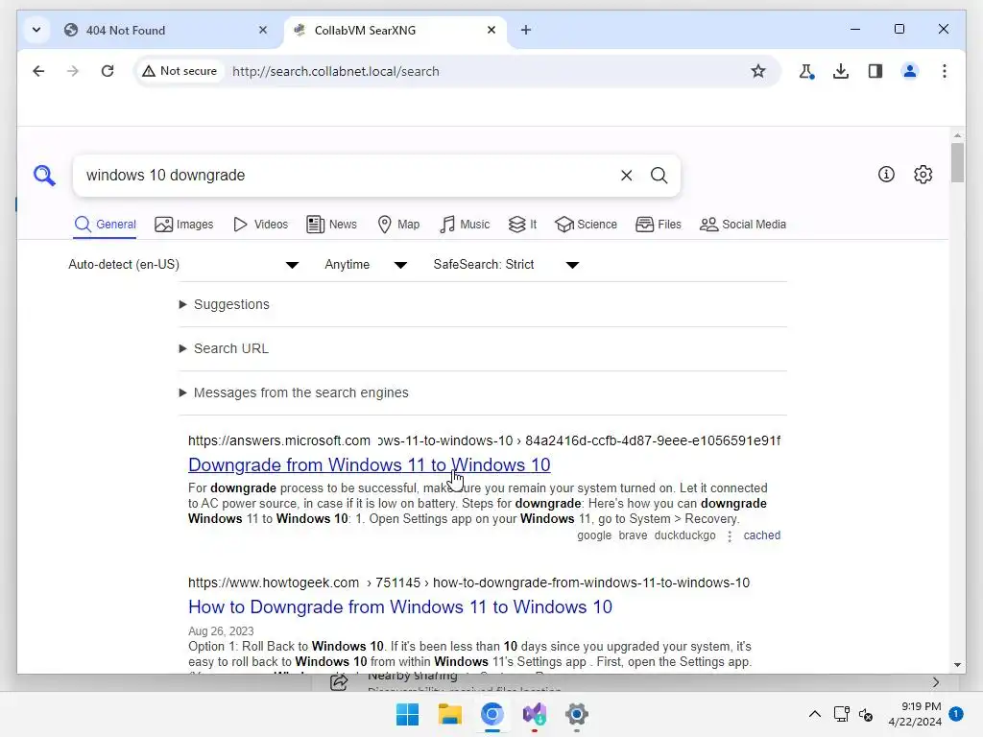Switch to Videos search category
This screenshot has height=737, width=983.
[x=261, y=225]
